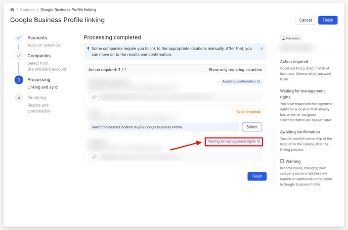
Task: Select the Accounts step label
Action: (x=37, y=38)
